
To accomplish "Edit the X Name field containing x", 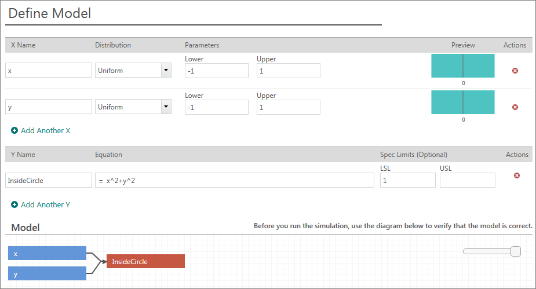I will (49, 71).
